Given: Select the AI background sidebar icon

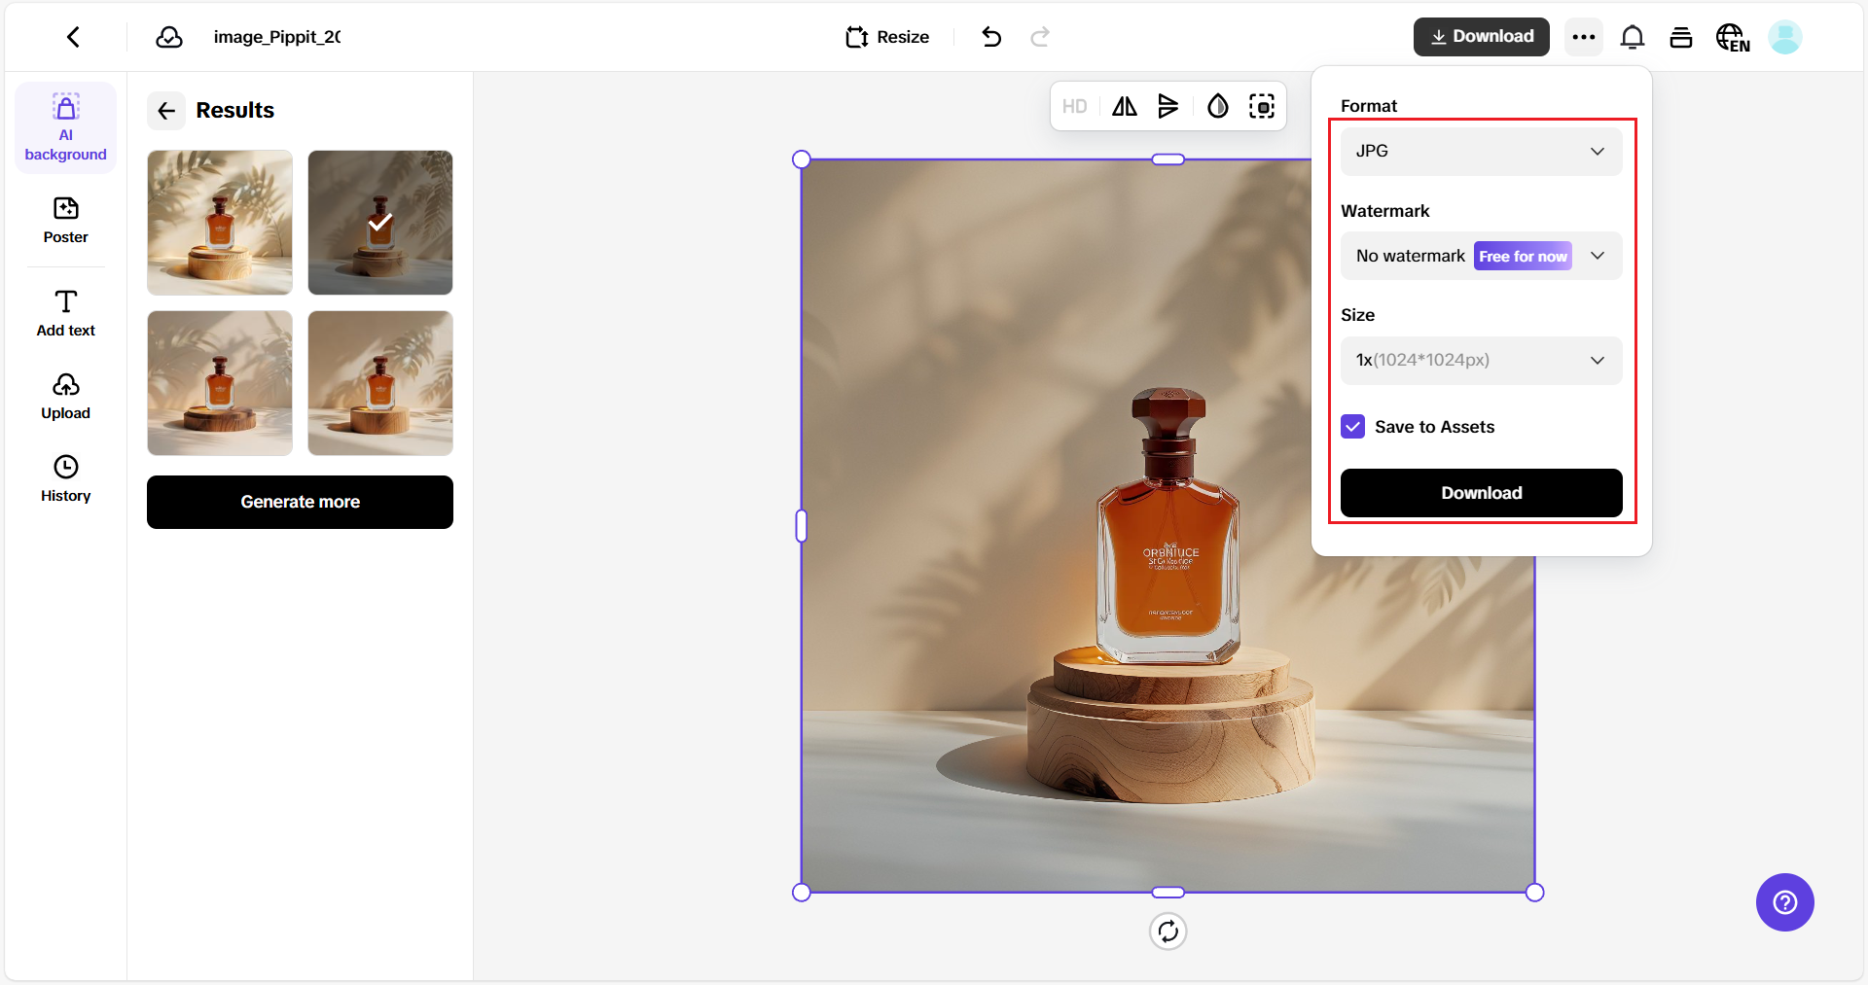Looking at the screenshot, I should (64, 126).
